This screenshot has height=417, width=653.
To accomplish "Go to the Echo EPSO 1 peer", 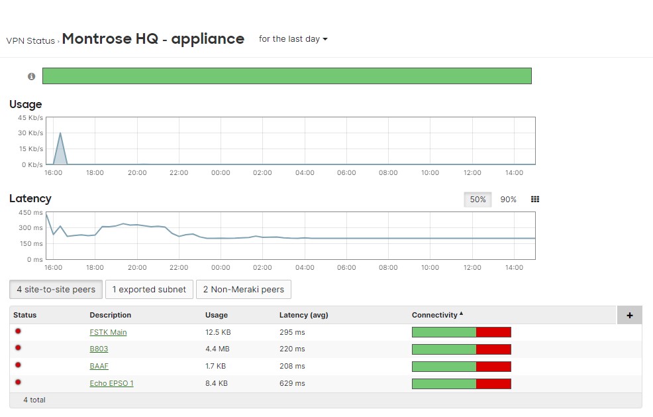I will [x=111, y=383].
